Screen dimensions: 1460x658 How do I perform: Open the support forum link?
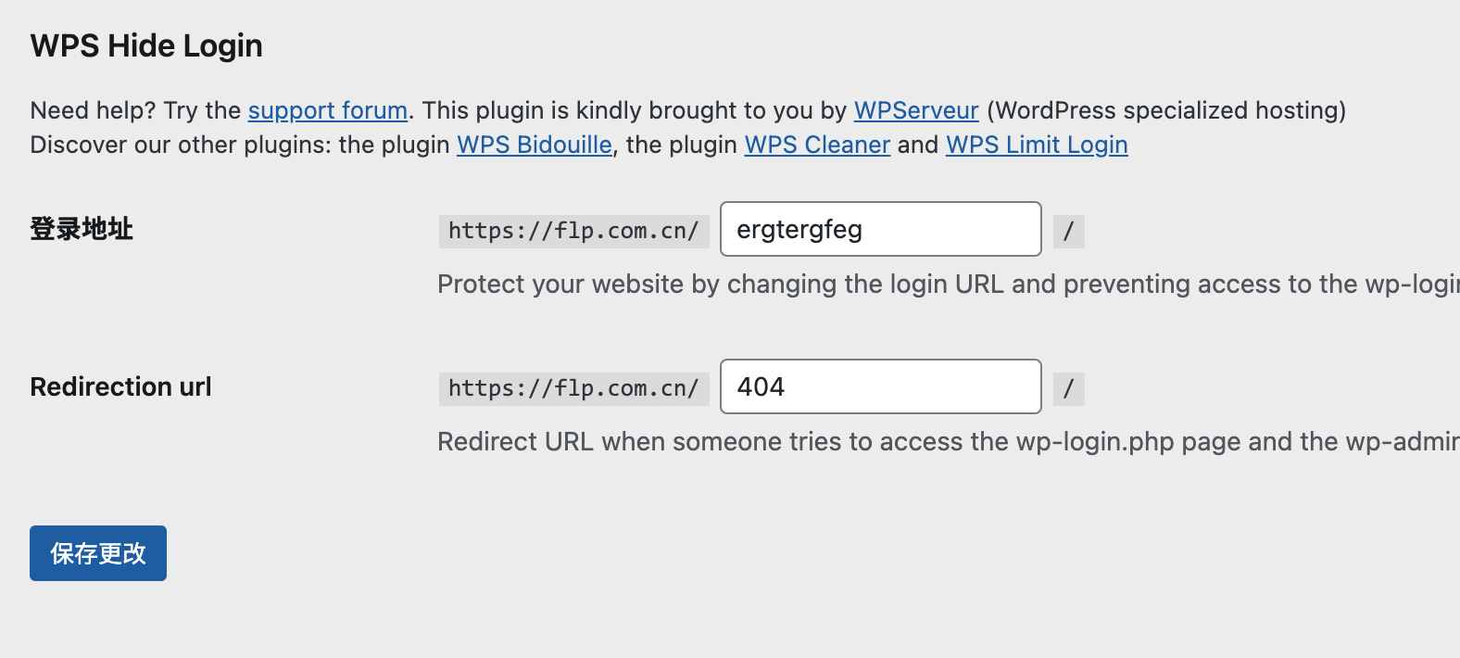327,110
